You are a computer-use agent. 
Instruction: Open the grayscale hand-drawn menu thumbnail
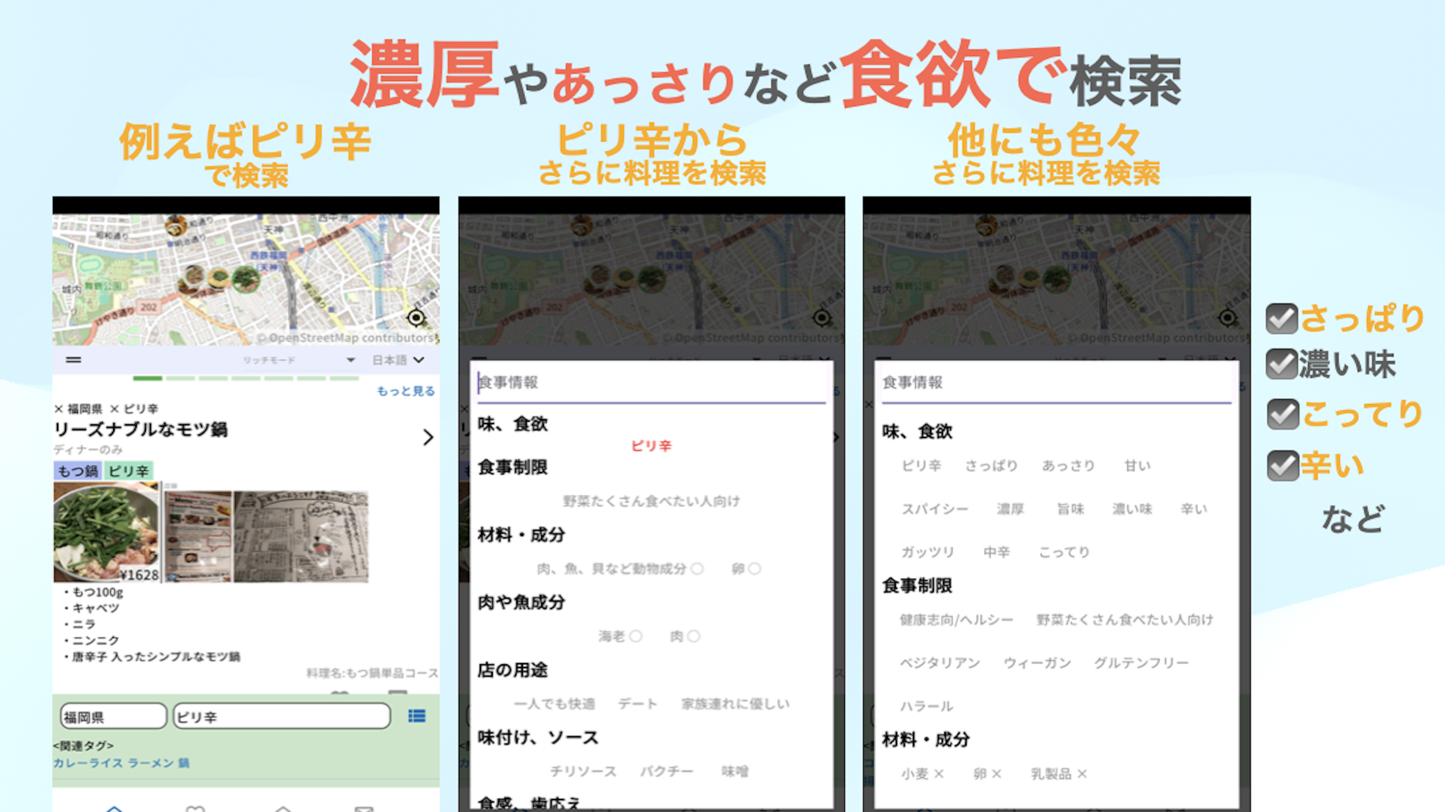(x=301, y=536)
